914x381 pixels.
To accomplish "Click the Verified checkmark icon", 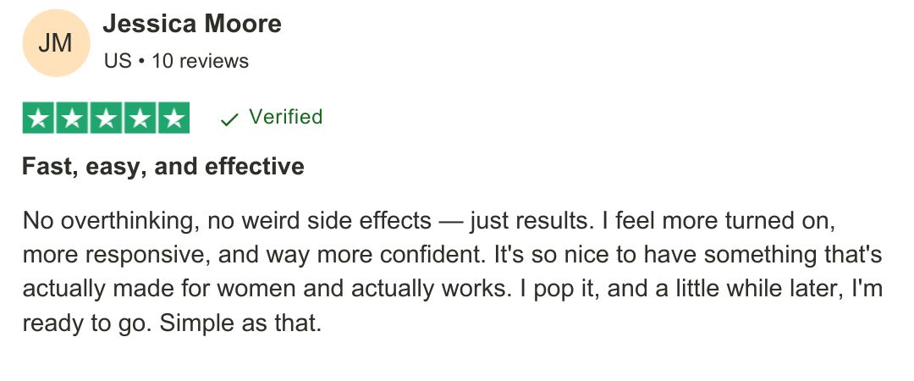I will [228, 119].
